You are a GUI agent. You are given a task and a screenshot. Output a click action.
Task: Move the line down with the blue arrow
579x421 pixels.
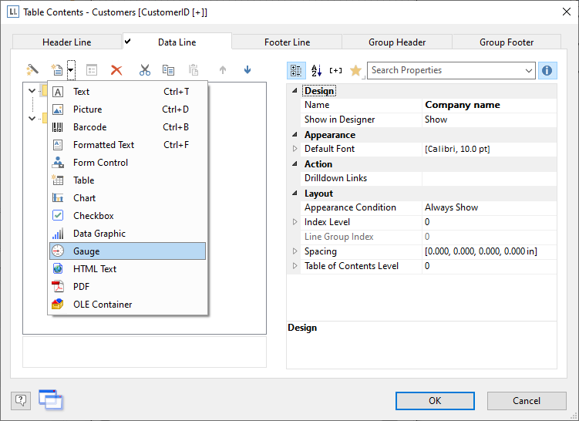pos(247,70)
